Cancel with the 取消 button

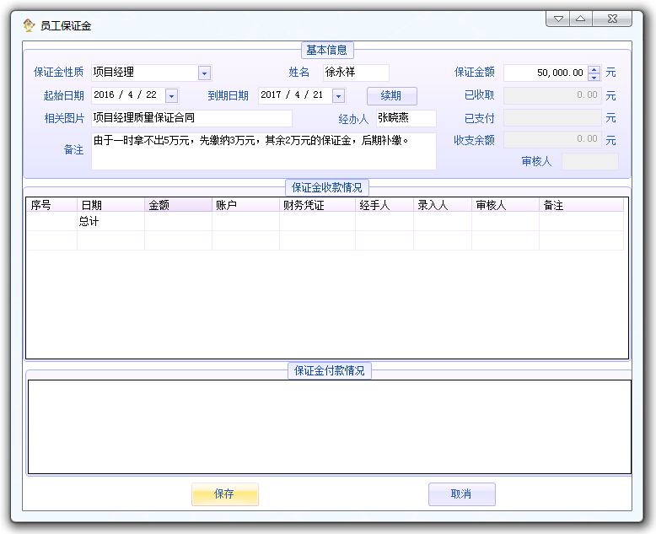(x=461, y=494)
